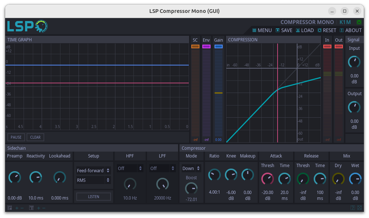Click the blue Wet mix knob
Image resolution: width=369 pixels, height=218 pixels.
click(x=355, y=179)
